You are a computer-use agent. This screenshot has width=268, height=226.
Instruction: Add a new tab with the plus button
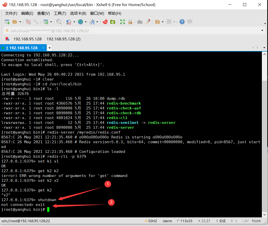point(50,48)
